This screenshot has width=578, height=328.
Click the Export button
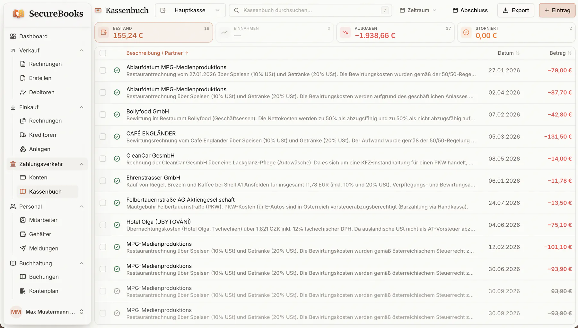click(x=516, y=10)
